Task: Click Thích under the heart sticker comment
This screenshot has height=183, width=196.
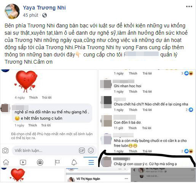Action: pyautogui.click(x=33, y=98)
